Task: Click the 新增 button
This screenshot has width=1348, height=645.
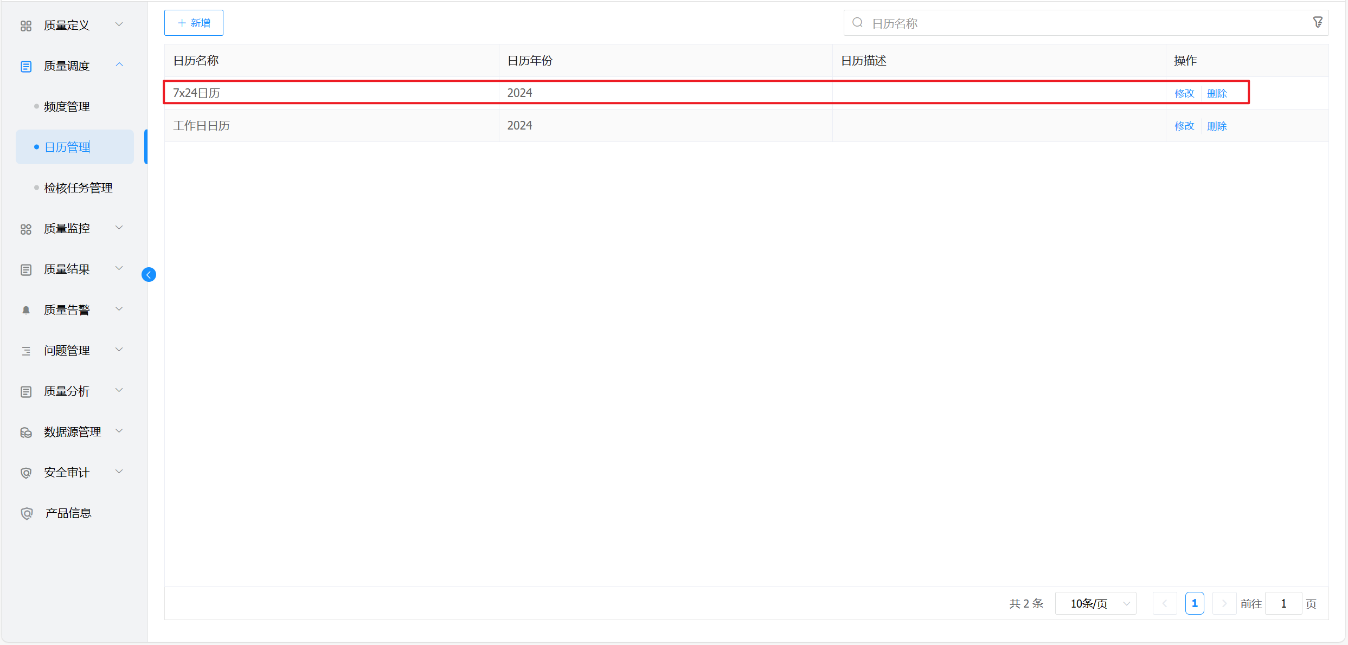Action: point(194,23)
